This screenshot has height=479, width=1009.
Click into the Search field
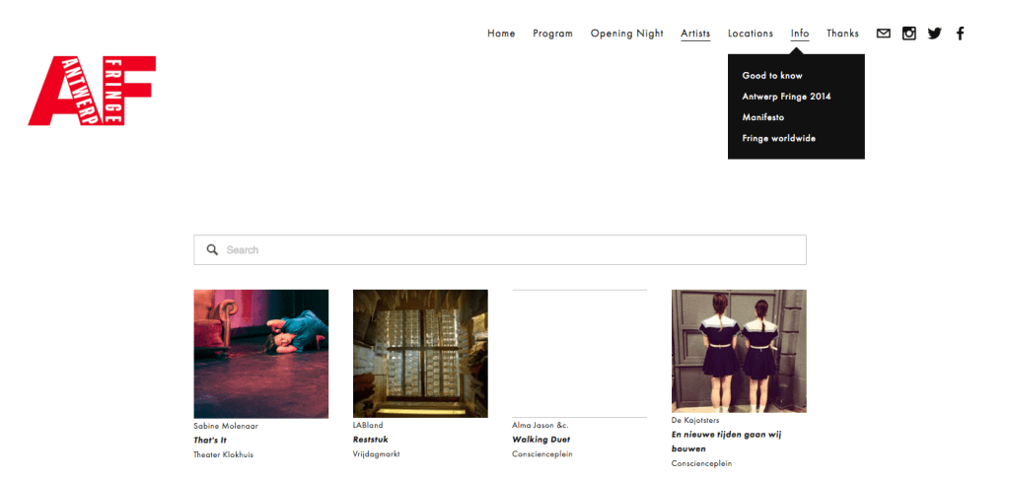[513, 250]
